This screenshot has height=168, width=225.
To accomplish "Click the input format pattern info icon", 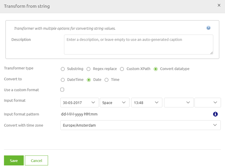I will 215,114.
